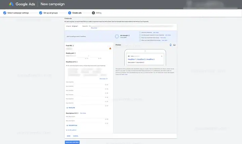
Task: Go to Select campaign settings step
Action: tap(16, 13)
